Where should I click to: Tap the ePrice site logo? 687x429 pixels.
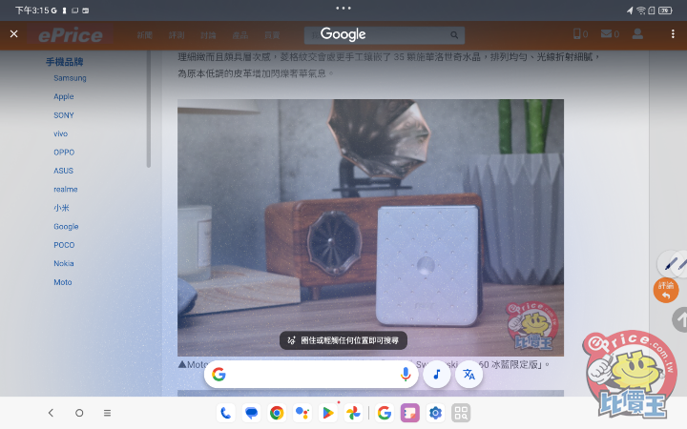pyautogui.click(x=71, y=35)
